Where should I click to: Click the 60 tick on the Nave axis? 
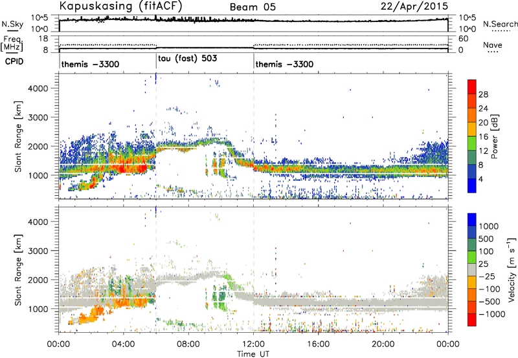point(464,39)
